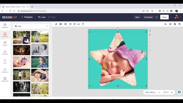This screenshot has width=183, height=103.
Task: Clear the kids search text
Action: tap(47, 26)
